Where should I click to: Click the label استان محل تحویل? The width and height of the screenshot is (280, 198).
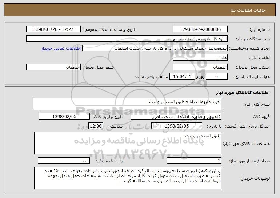253,67
